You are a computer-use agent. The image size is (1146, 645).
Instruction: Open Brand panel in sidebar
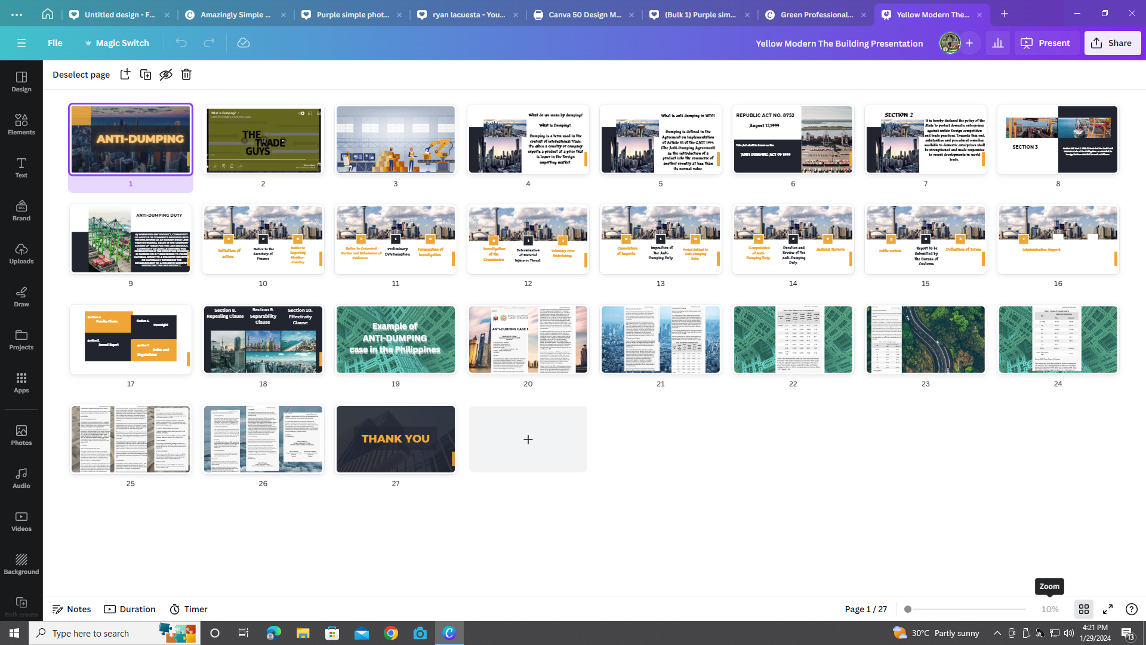click(21, 210)
